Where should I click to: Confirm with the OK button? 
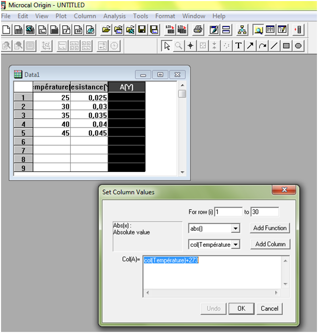coord(241,308)
